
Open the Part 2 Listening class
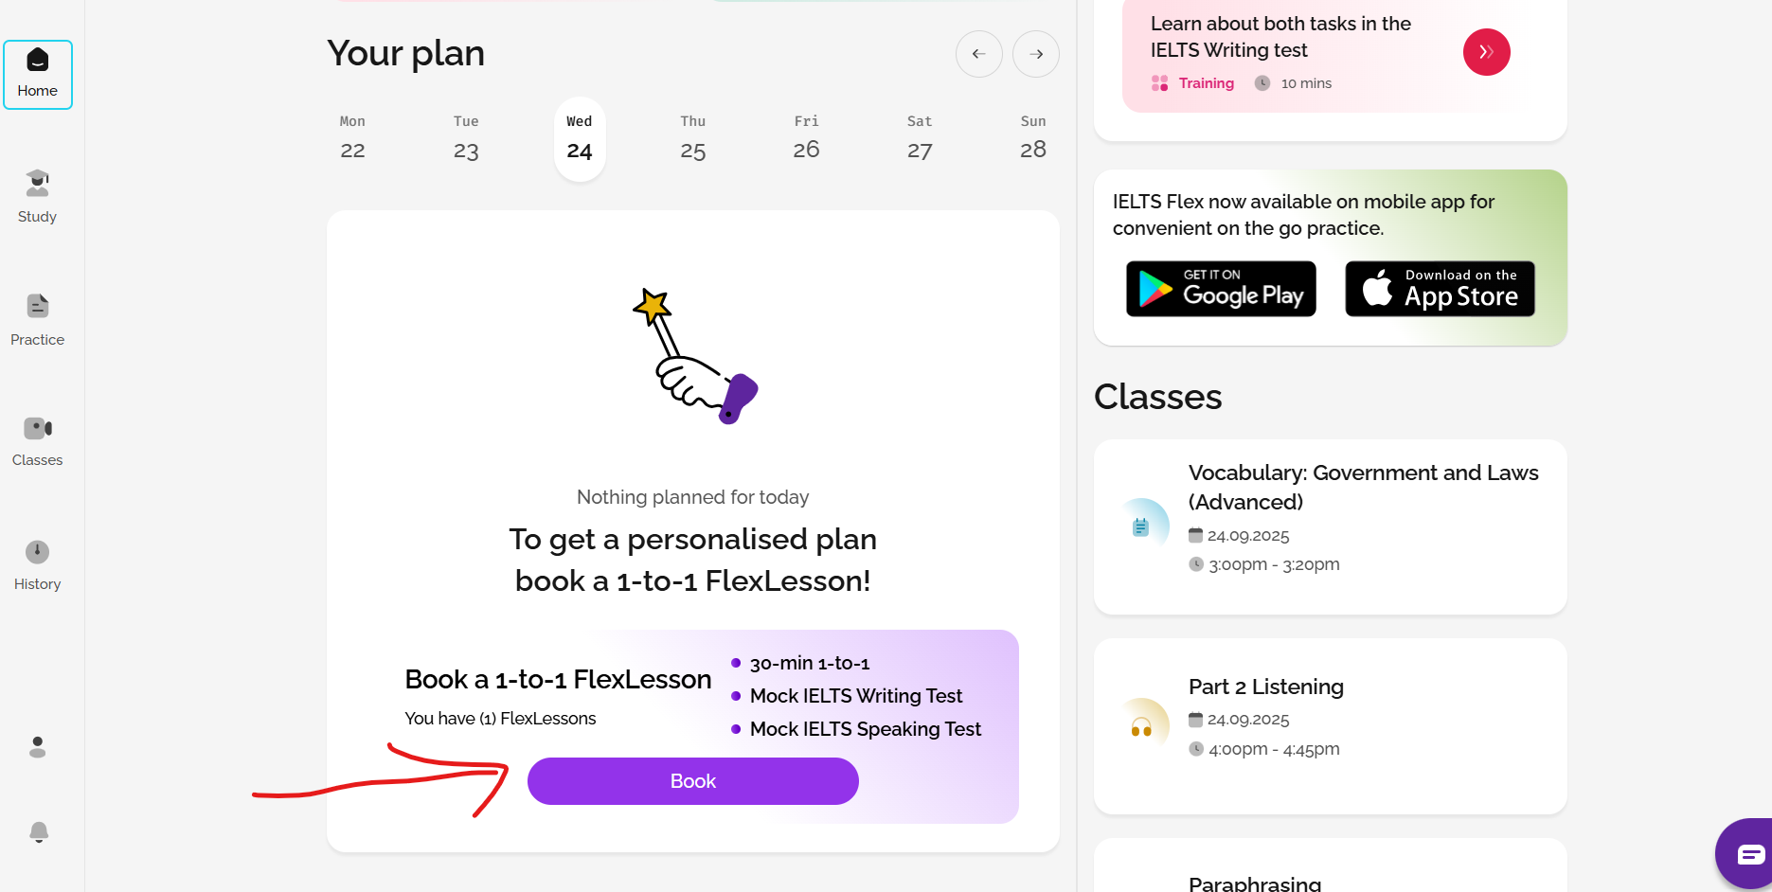[1331, 726]
